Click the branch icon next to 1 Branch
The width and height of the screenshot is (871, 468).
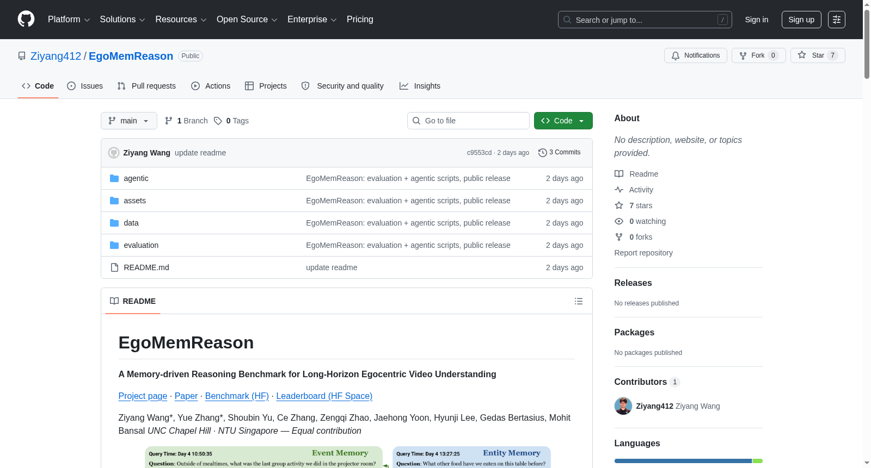pyautogui.click(x=169, y=121)
